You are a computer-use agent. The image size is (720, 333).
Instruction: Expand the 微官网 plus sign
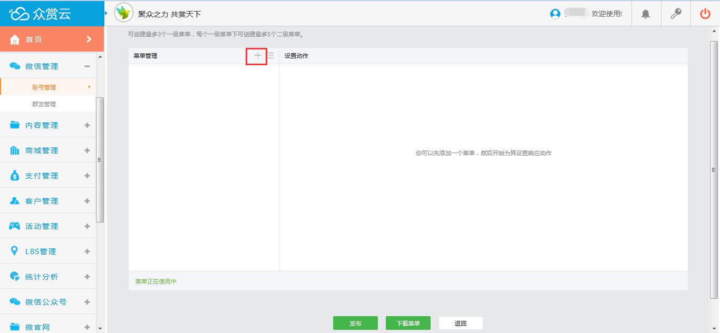[87, 327]
